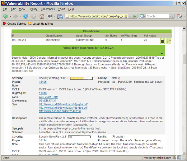This screenshot has height=161, width=187.
Task: Open the report document icon for 192.168.2.4
Action: pos(162,41)
